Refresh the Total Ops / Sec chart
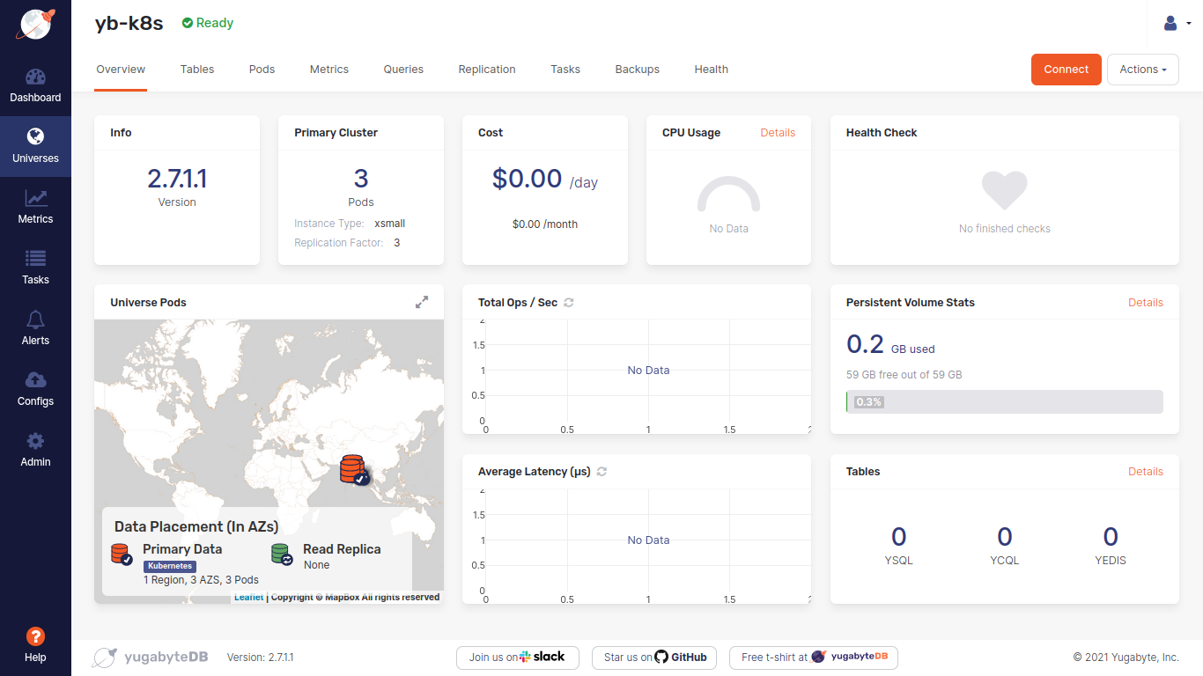This screenshot has height=676, width=1203. 569,303
